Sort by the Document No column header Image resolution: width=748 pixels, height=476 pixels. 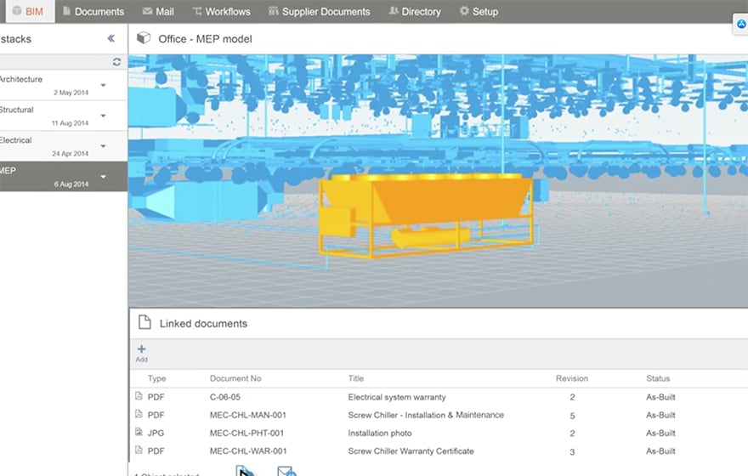235,378
